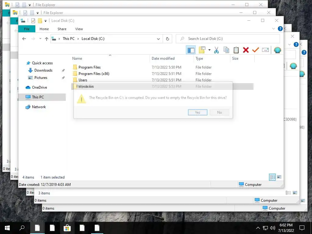Click Yes in the Recycle Bin dialog
312x234 pixels.
[197, 112]
